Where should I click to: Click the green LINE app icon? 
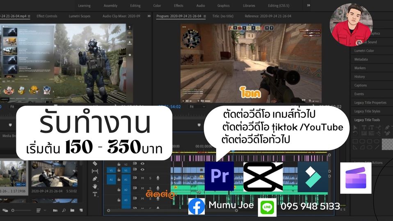(267, 207)
